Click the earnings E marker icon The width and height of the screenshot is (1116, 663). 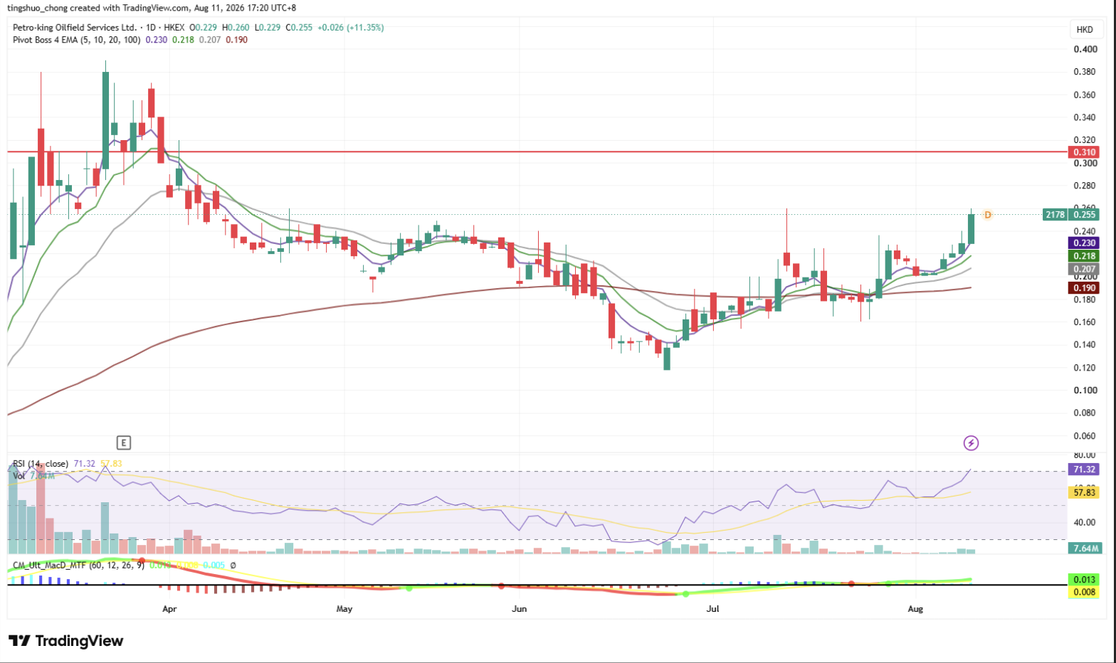[124, 443]
